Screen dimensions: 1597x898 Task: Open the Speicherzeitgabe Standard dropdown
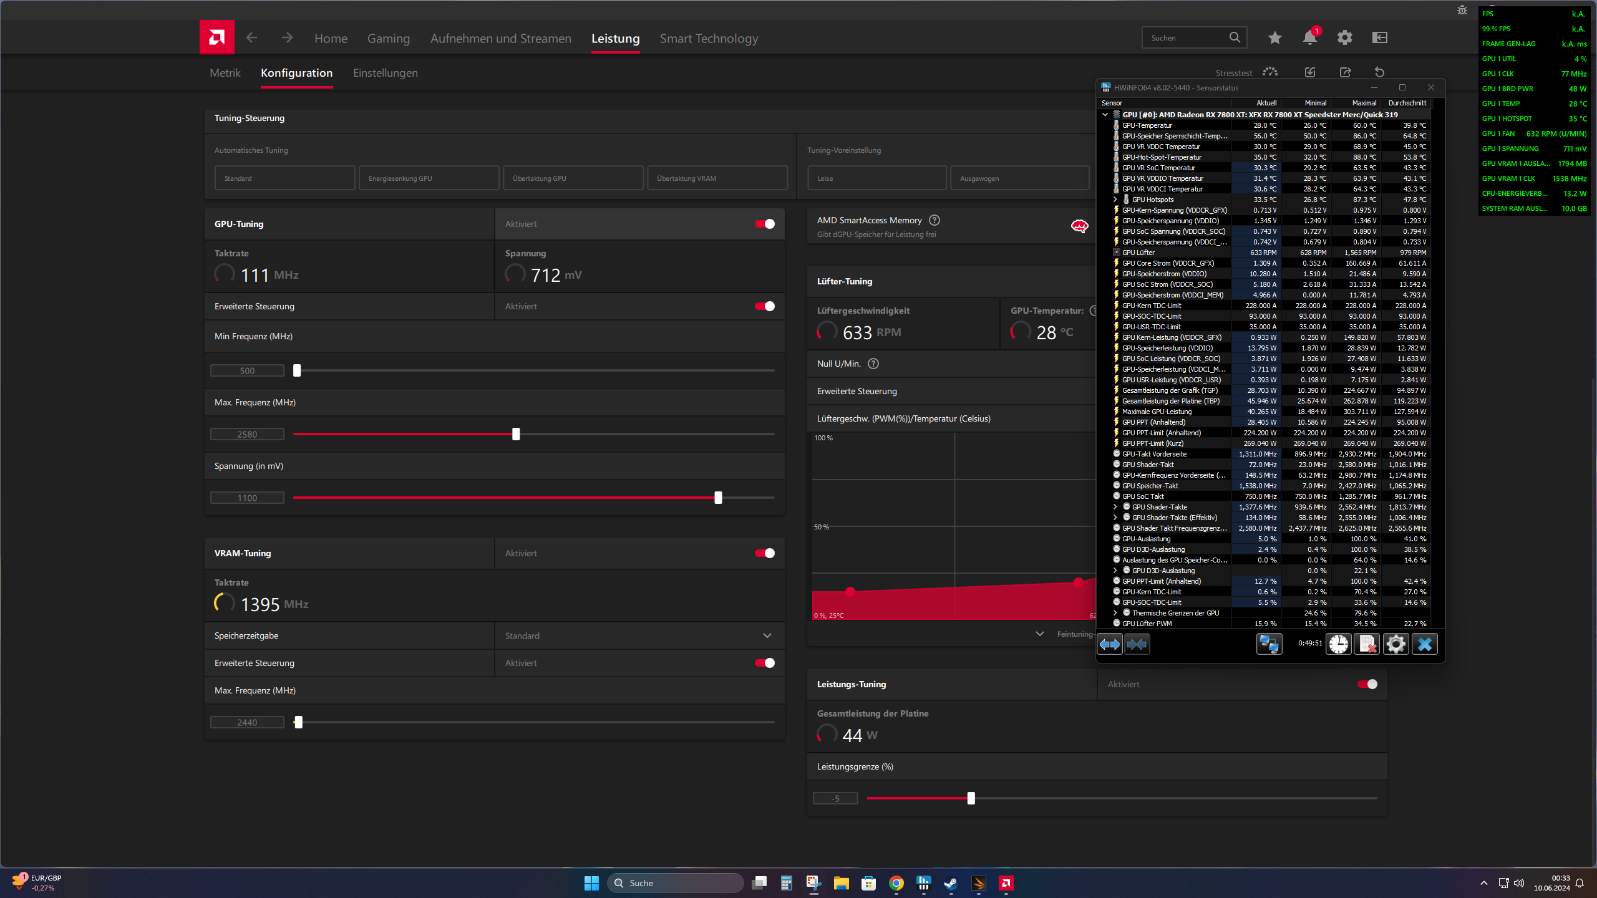click(x=639, y=635)
